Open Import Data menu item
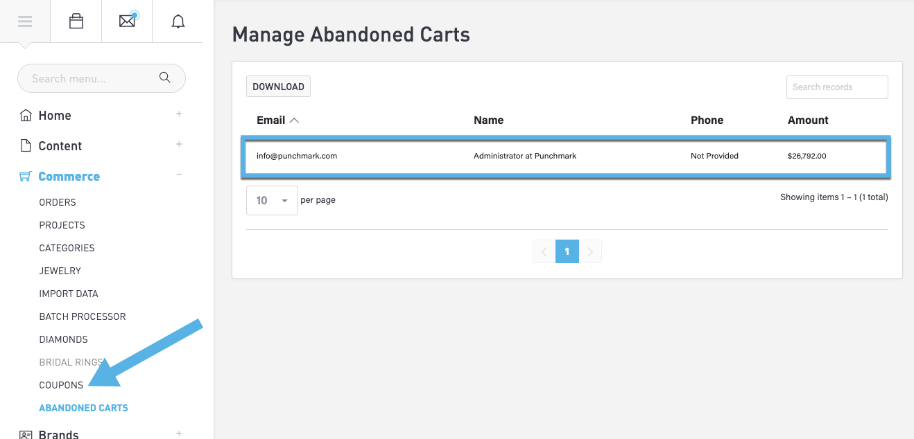Image resolution: width=914 pixels, height=439 pixels. [x=69, y=294]
